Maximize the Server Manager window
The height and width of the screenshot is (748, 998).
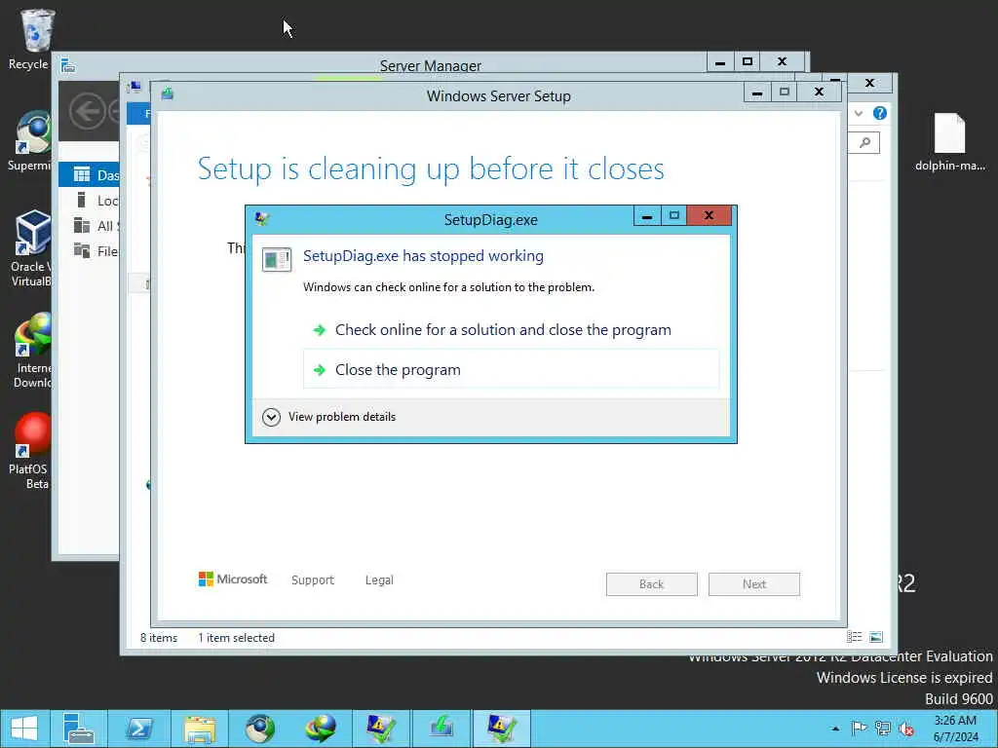(748, 61)
